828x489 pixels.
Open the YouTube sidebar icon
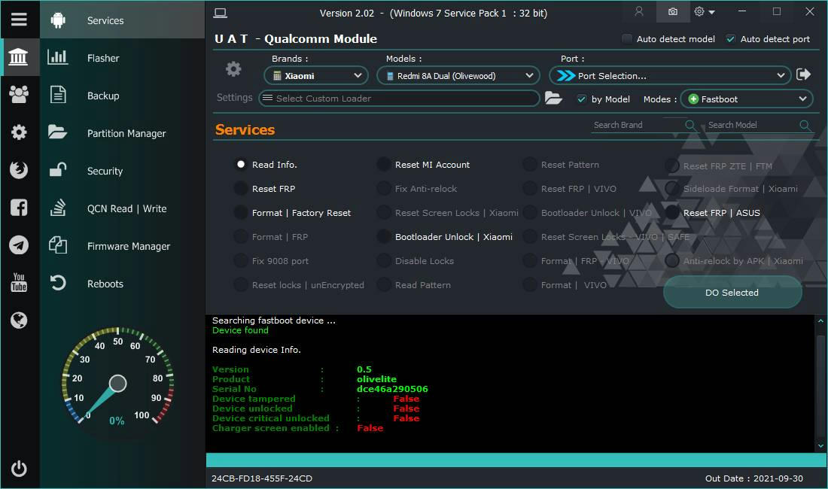click(x=19, y=282)
